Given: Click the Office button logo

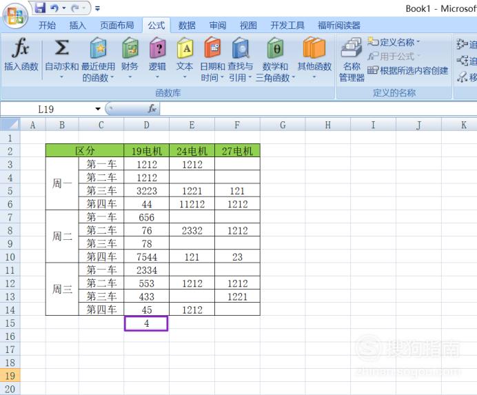Looking at the screenshot, I should [15, 16].
